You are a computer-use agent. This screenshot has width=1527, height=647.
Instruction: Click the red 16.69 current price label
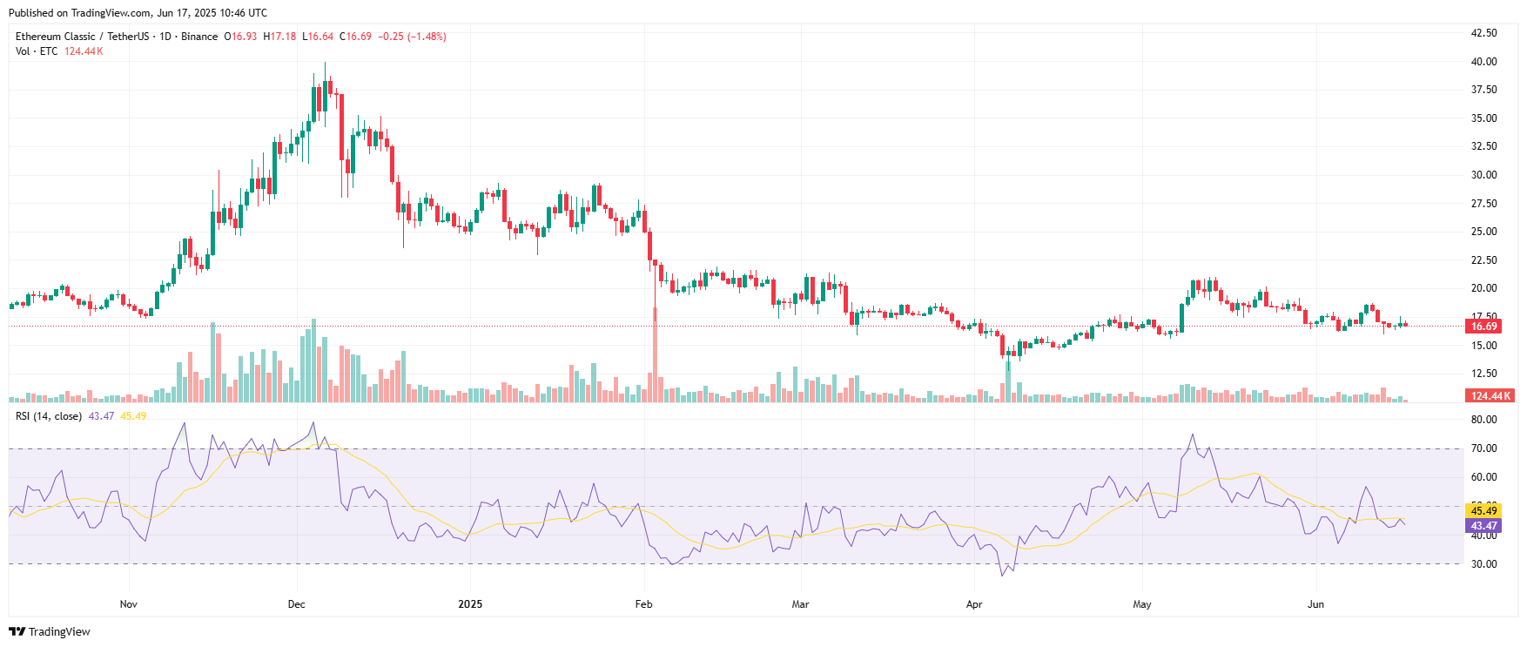1483,327
